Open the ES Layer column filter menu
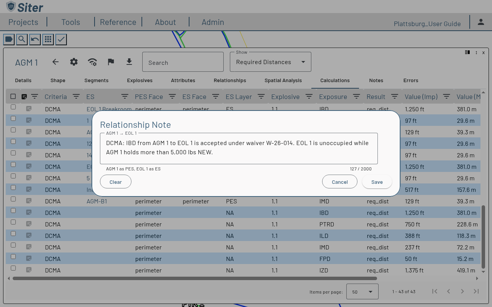This screenshot has height=307, width=492. click(261, 97)
